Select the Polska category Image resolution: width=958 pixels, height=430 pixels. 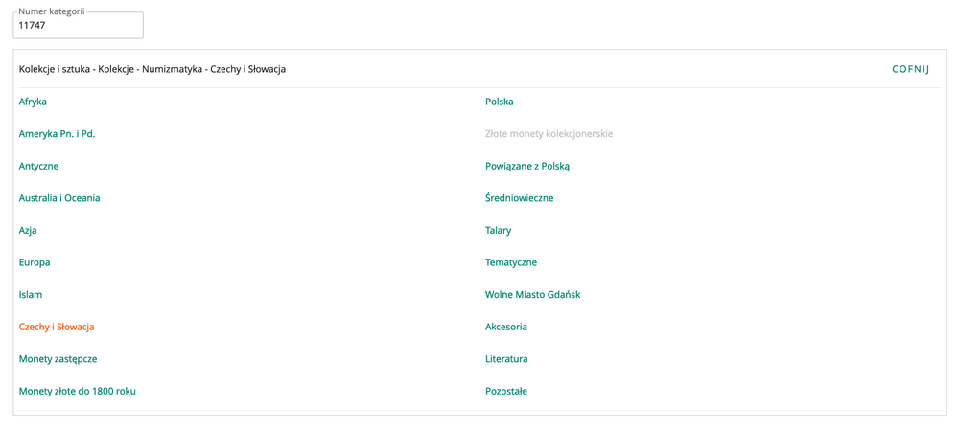[500, 102]
